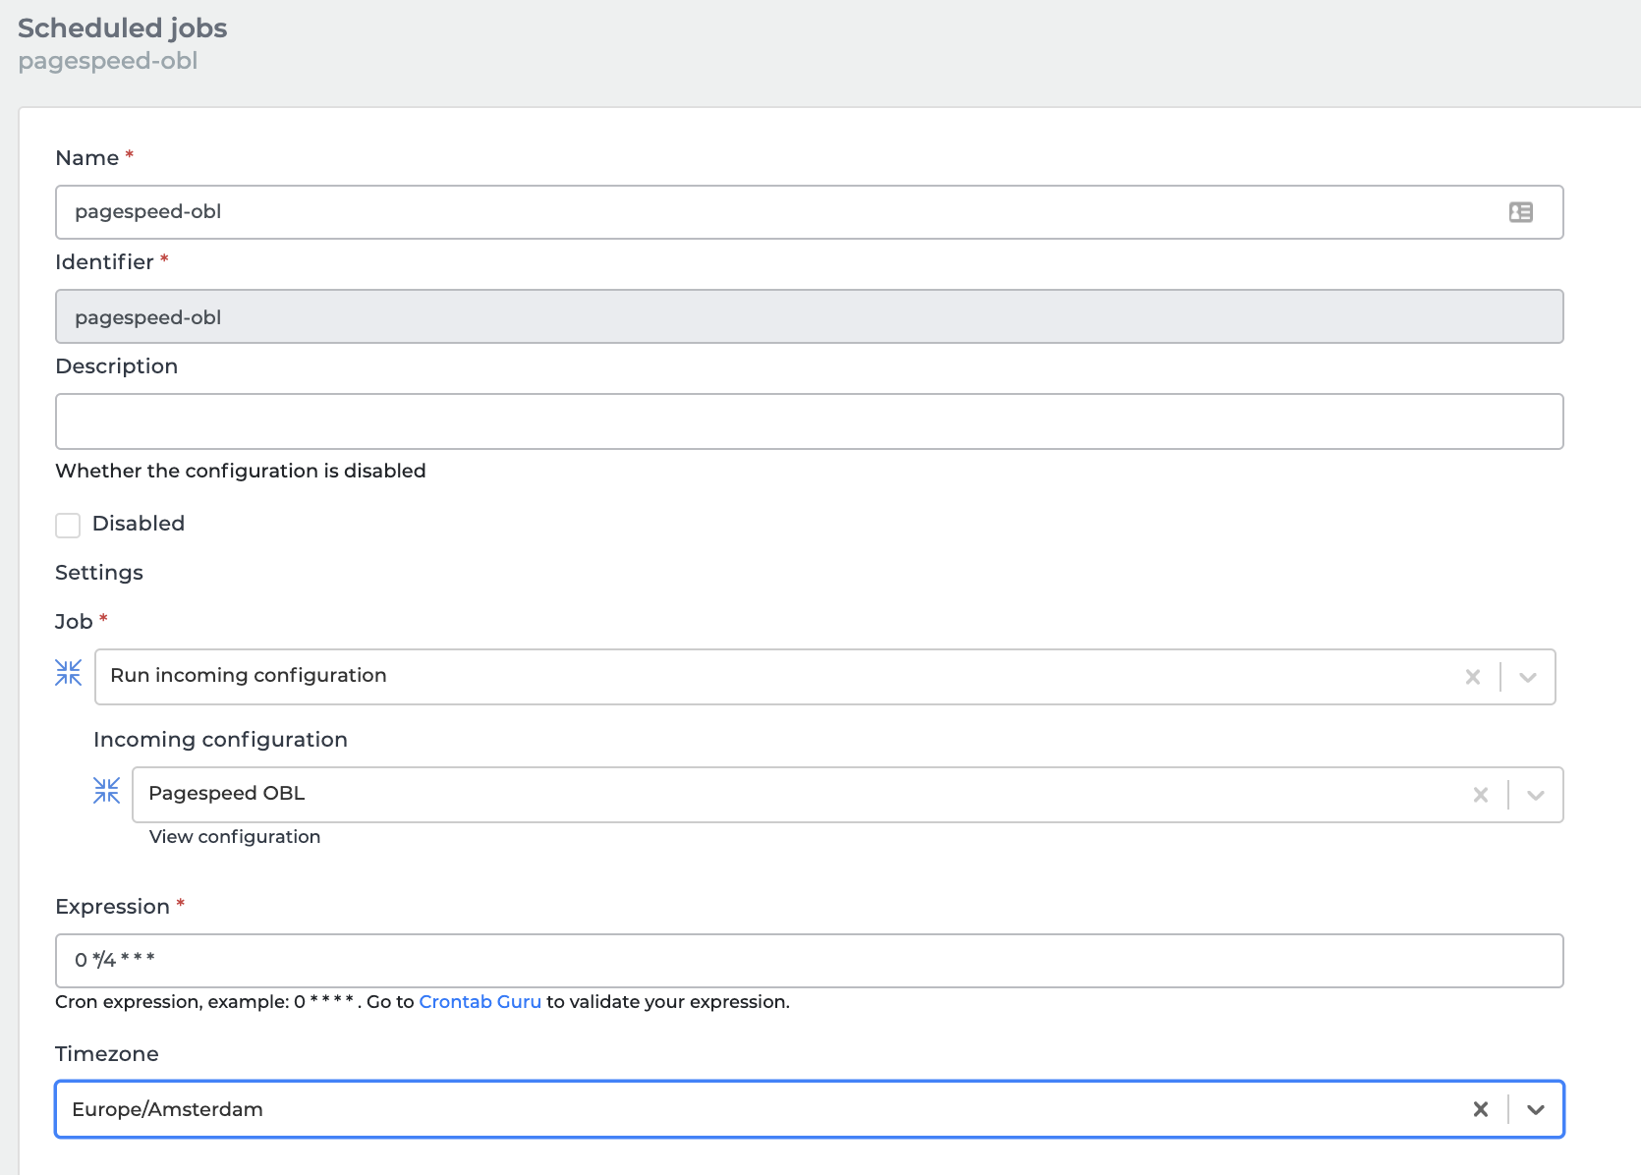Click the Pagespeed OBL combo box
Image resolution: width=1641 pixels, height=1175 pixels.
point(847,795)
